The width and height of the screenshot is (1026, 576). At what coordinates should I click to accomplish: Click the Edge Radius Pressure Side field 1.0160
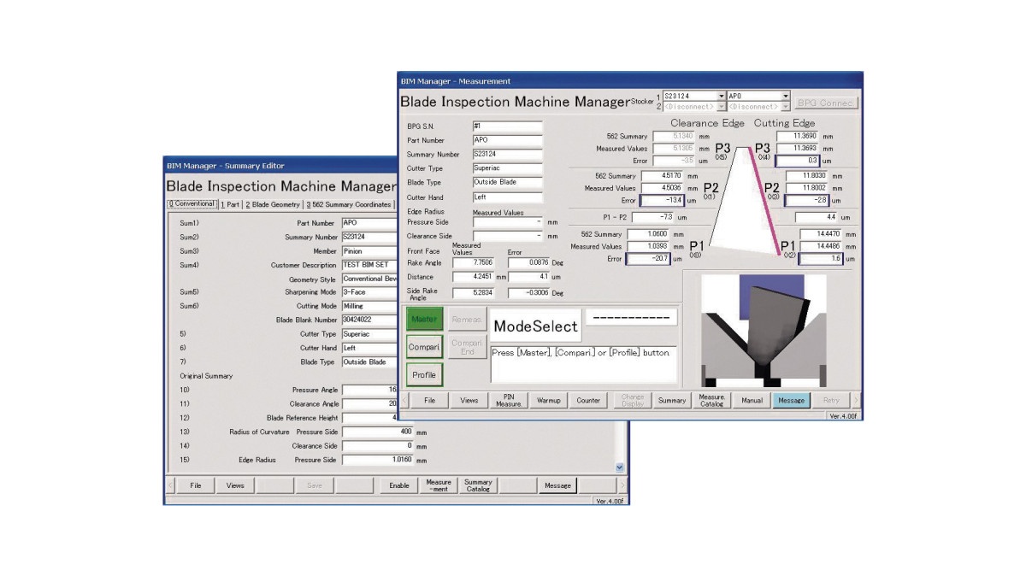pos(377,460)
